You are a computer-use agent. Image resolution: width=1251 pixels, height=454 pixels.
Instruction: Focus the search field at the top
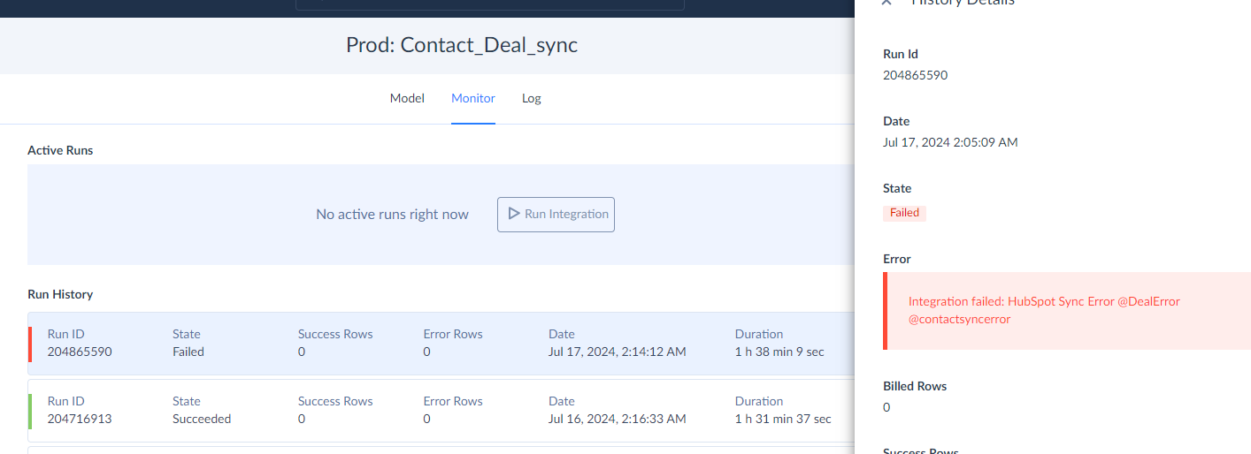point(489,4)
